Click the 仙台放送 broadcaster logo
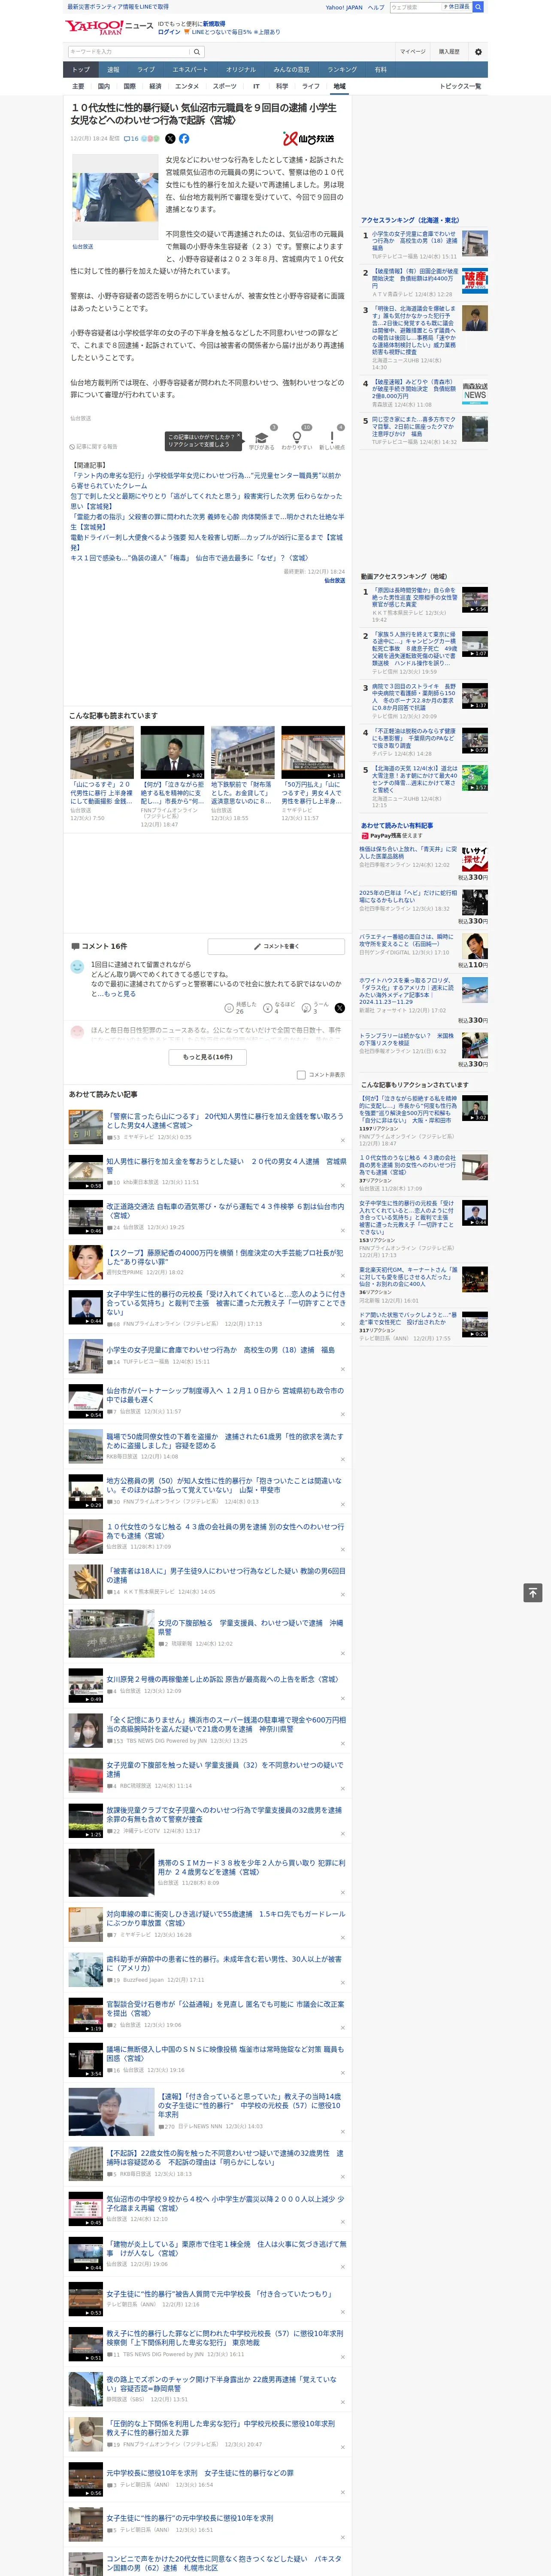Image resolution: width=551 pixels, height=2576 pixels. coord(309,139)
